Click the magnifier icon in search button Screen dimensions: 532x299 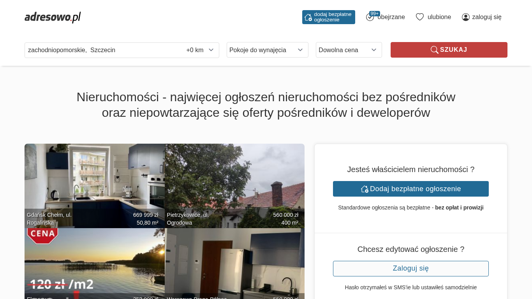pyautogui.click(x=434, y=50)
